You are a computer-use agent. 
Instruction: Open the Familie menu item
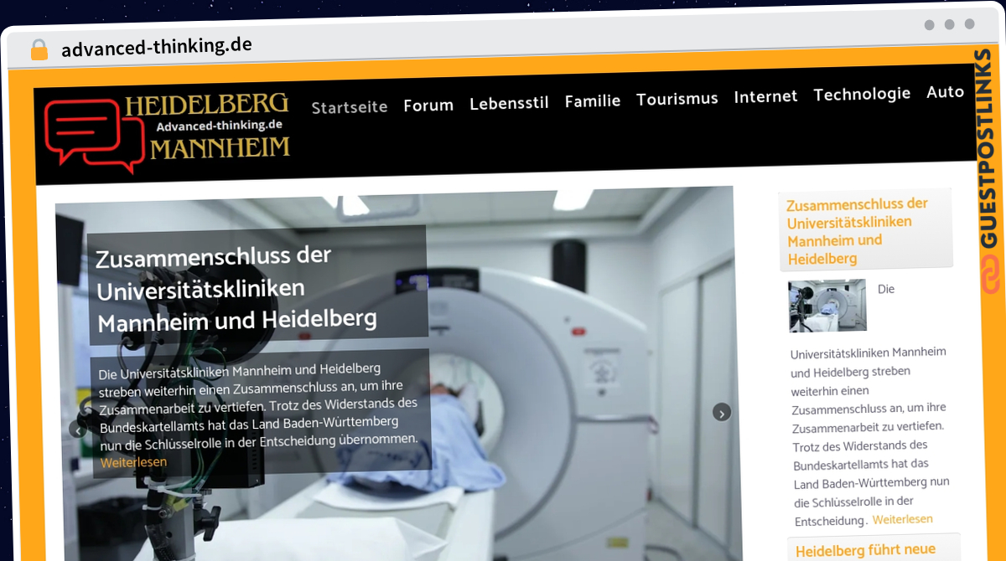click(593, 100)
